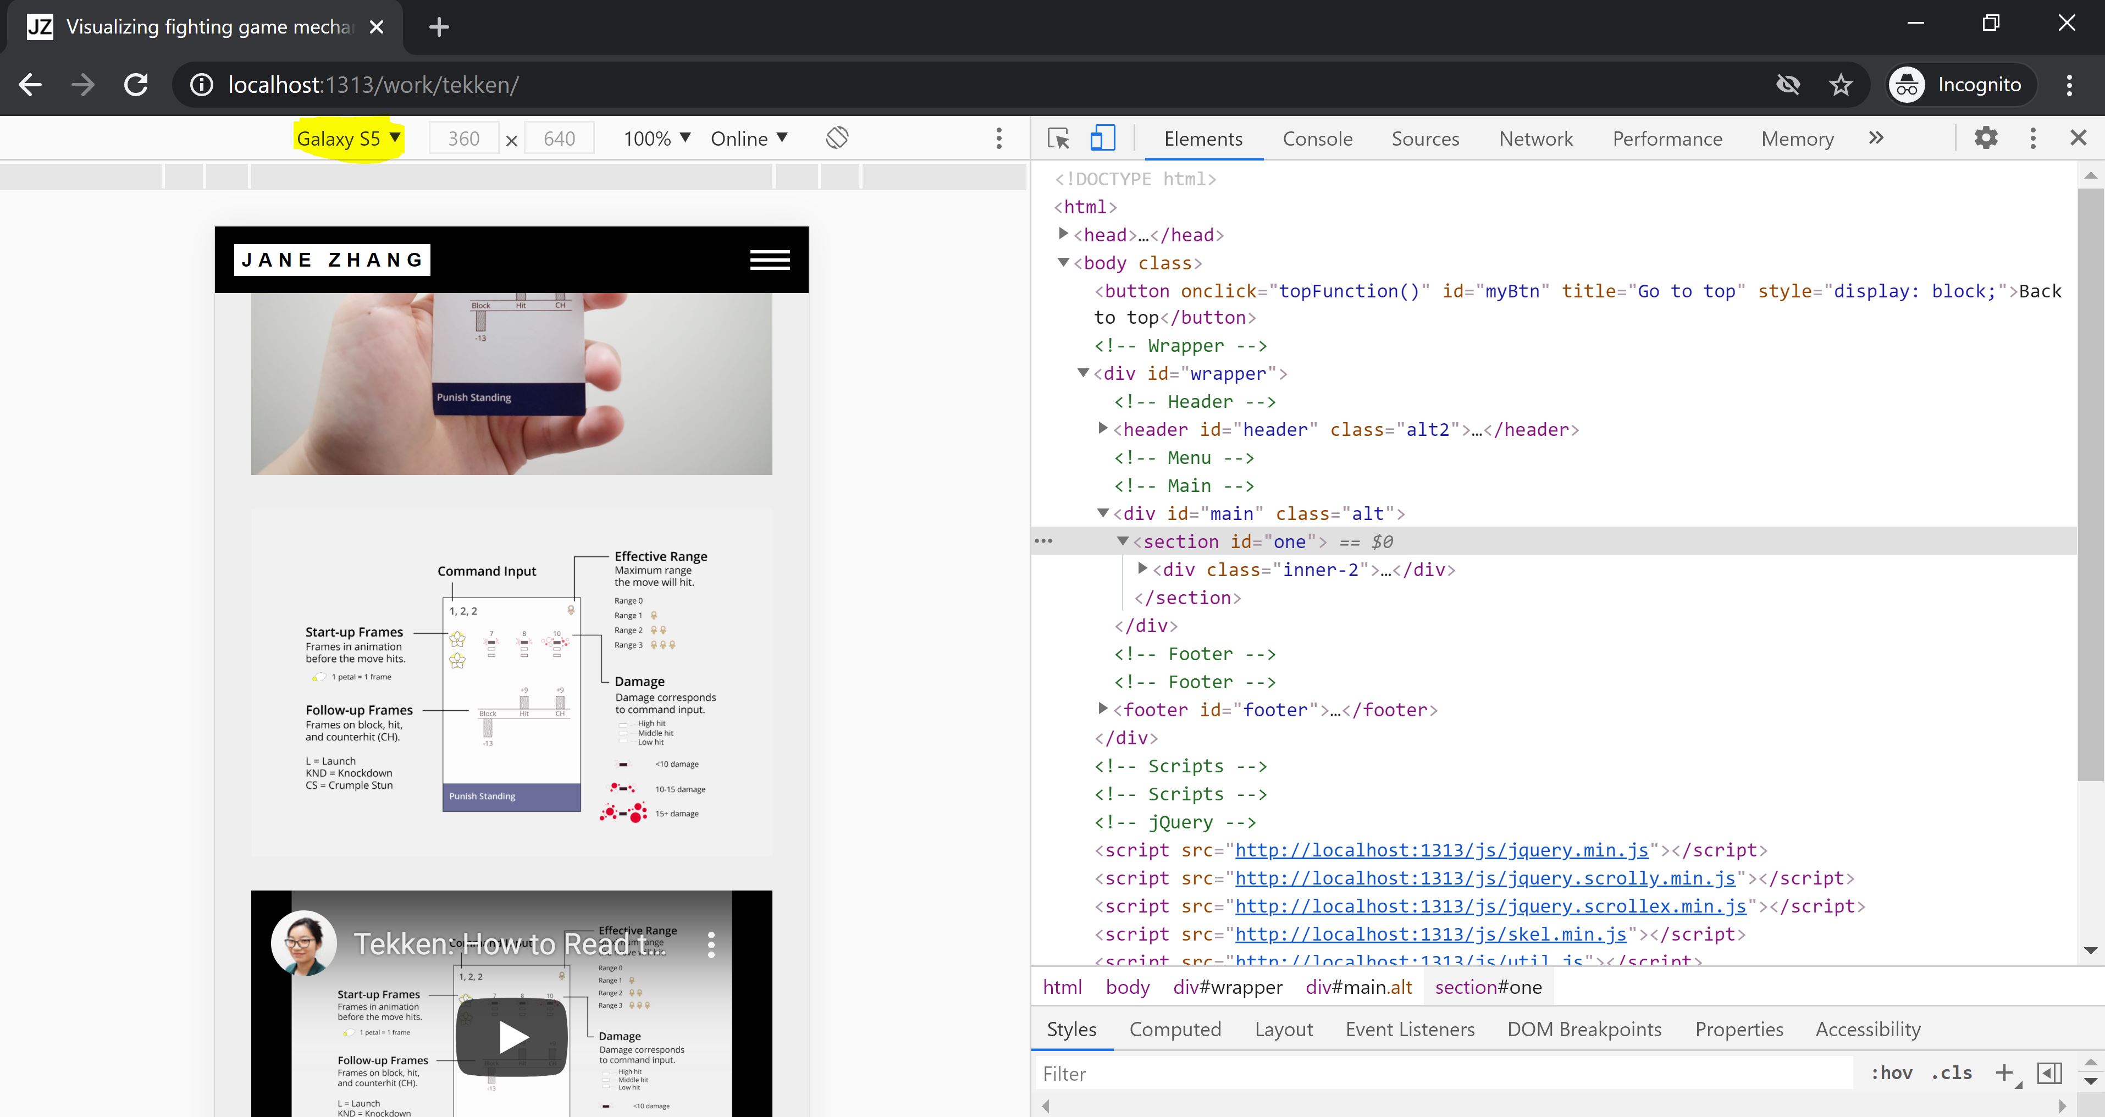
Task: Open the jquery.scrolly.min.js link
Action: click(1485, 877)
